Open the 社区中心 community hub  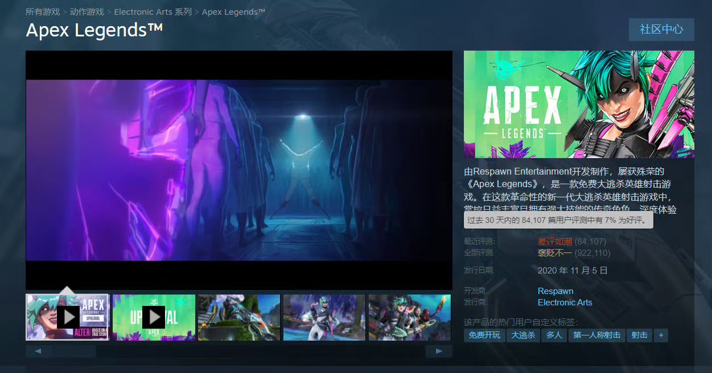click(x=661, y=30)
